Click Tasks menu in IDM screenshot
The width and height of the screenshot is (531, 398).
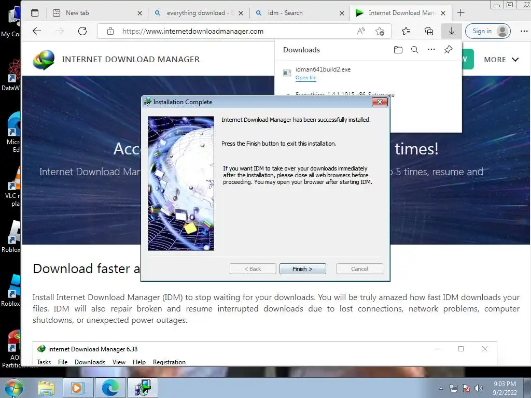click(44, 362)
